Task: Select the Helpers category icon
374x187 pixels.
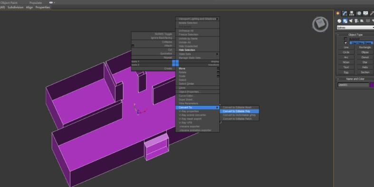Action: coord(362,21)
